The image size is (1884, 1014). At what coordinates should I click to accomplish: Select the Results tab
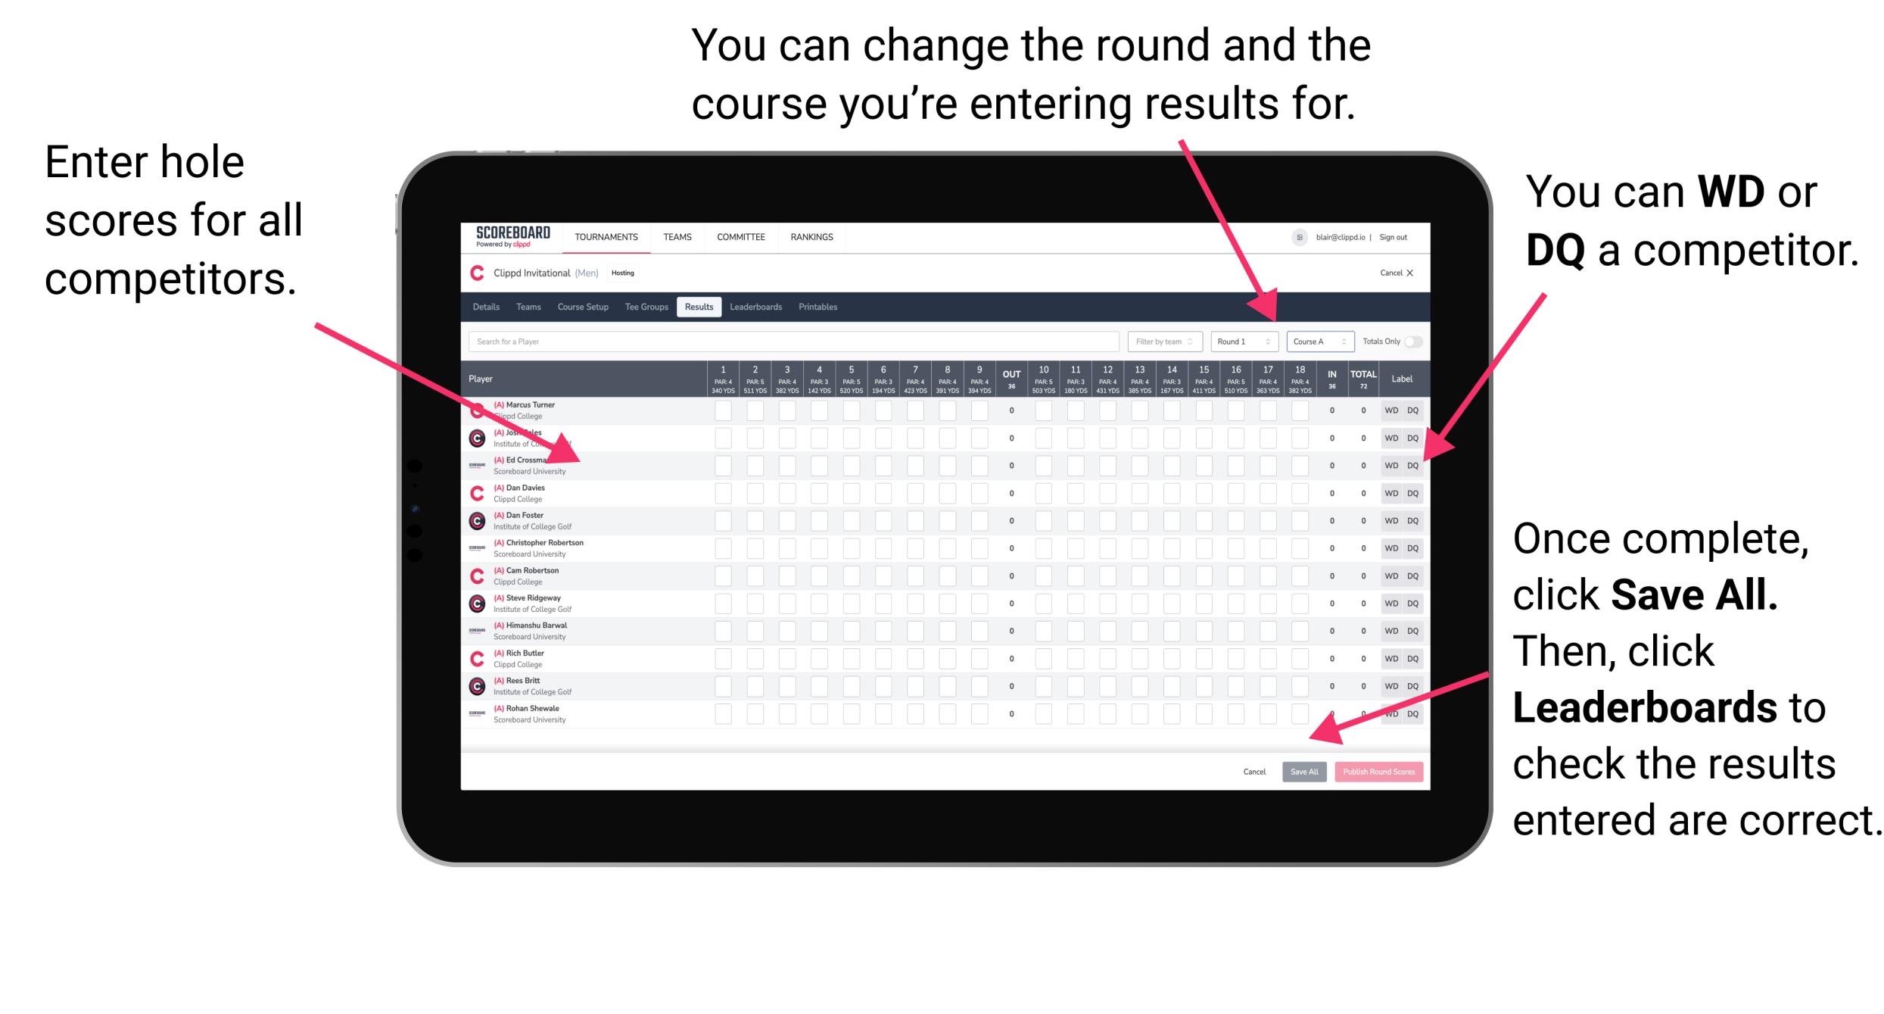[718, 308]
